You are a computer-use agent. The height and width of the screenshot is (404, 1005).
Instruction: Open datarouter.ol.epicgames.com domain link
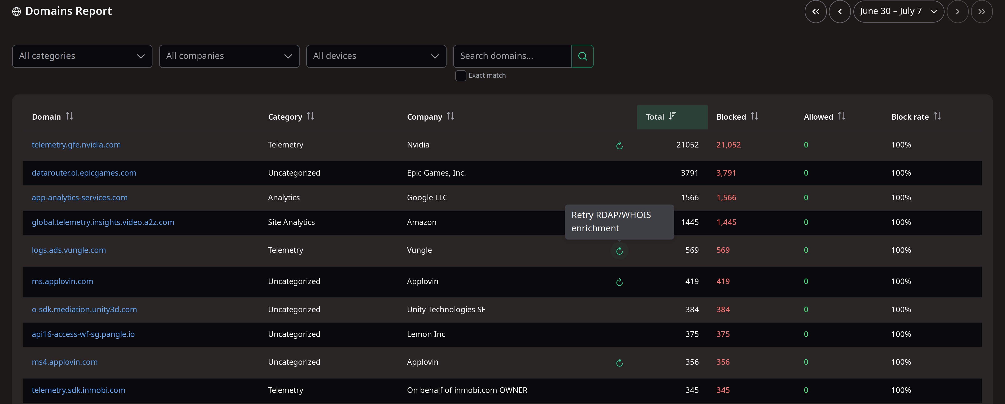(x=84, y=173)
